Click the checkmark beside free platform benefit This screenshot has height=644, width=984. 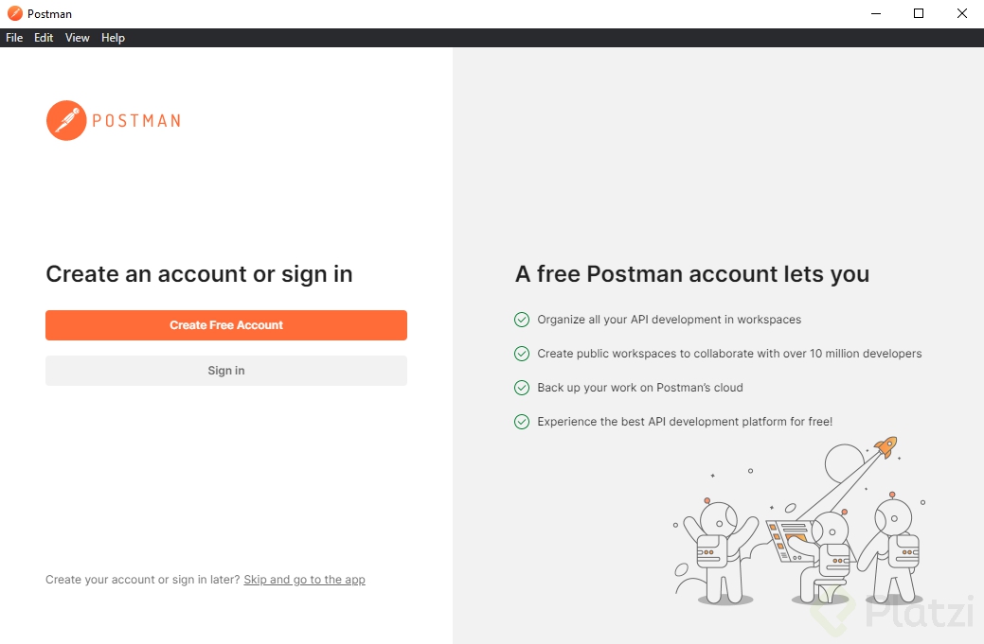522,422
